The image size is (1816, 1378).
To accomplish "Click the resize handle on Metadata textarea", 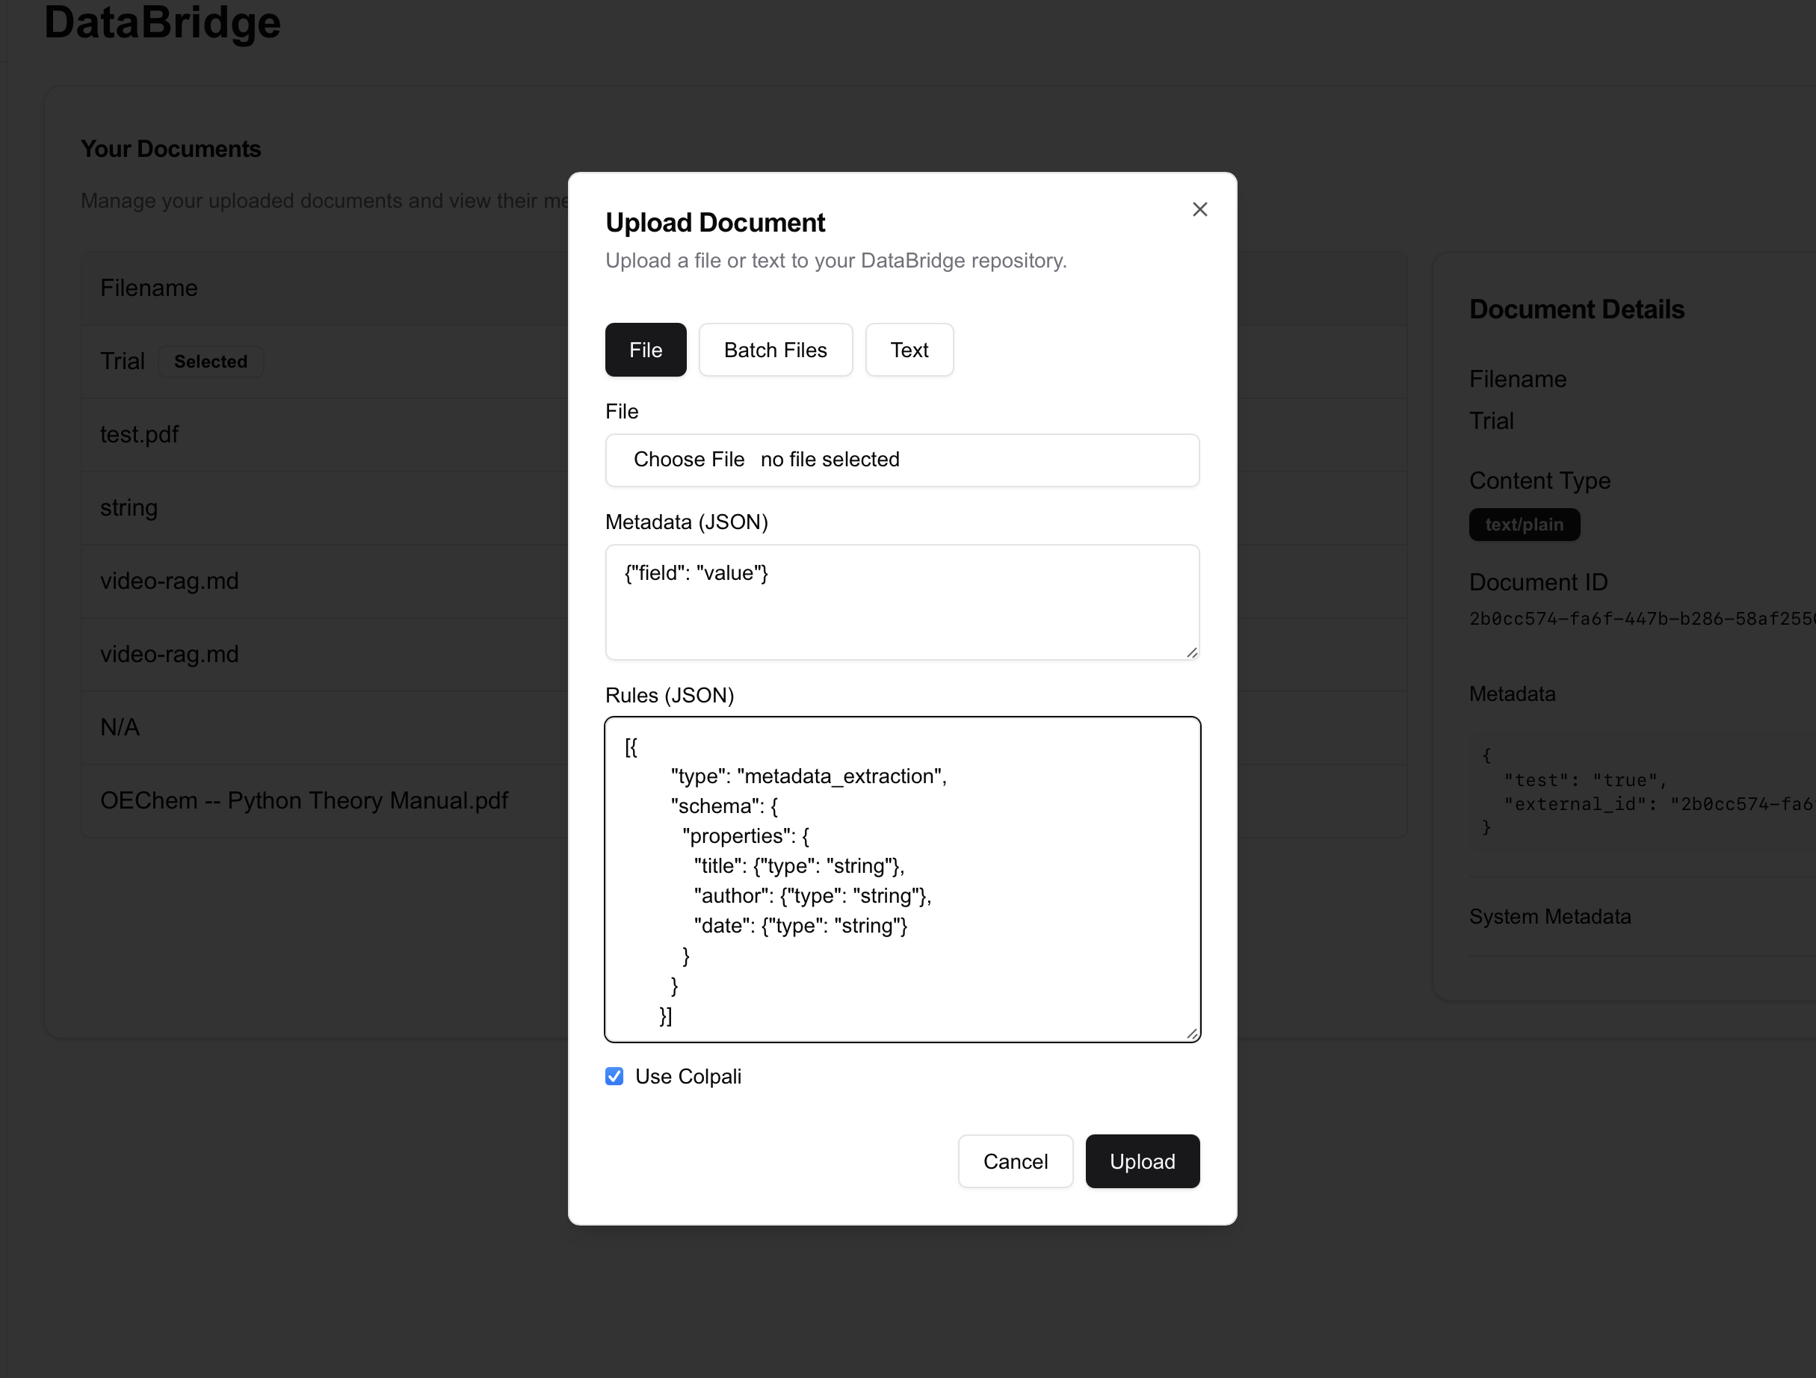I will click(1190, 652).
